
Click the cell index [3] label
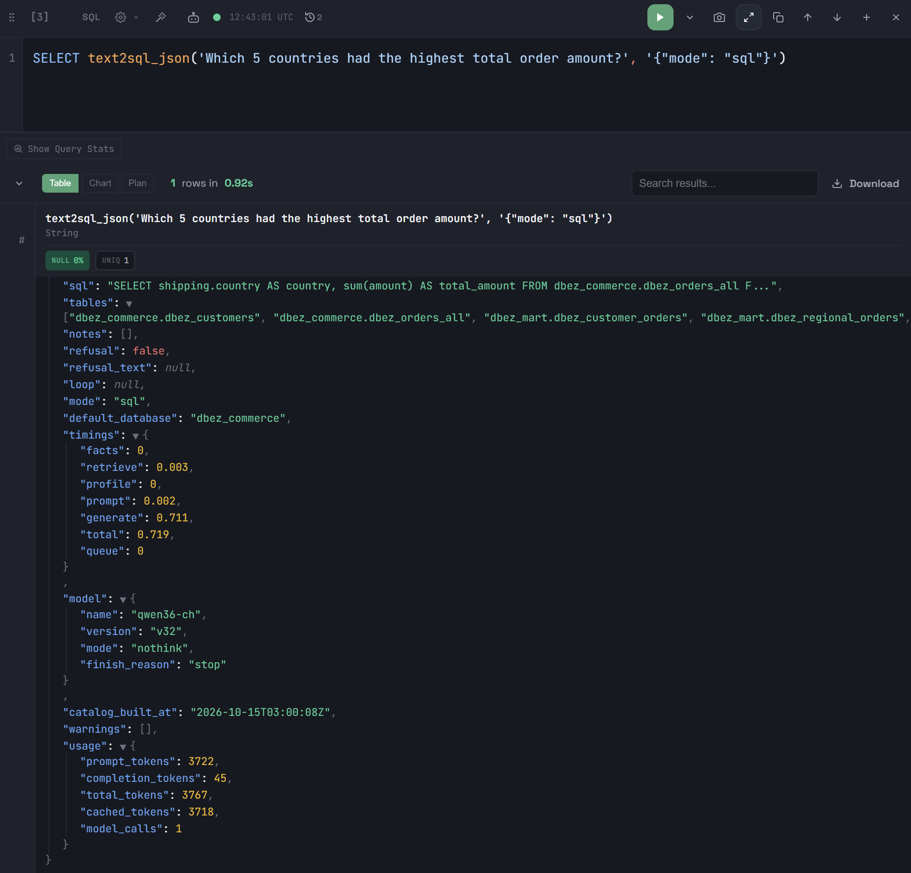pos(40,17)
